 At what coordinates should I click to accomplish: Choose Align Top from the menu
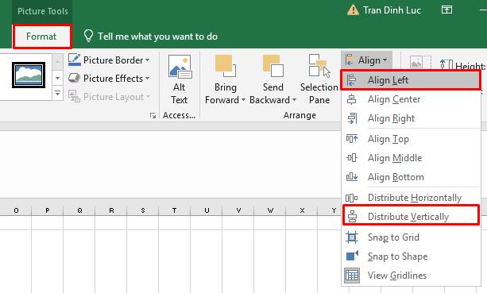point(411,139)
